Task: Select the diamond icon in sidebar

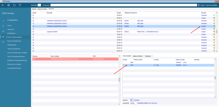Action: pos(3,31)
